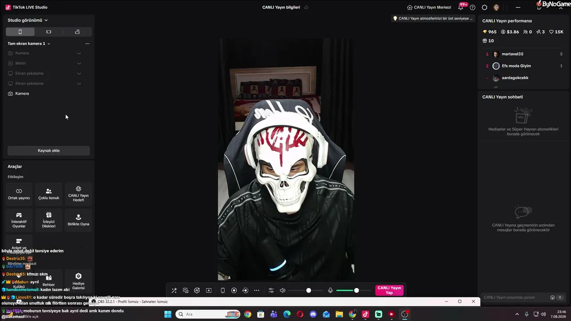The image size is (571, 321).
Task: Open more options in bottom toolbar
Action: 257,291
